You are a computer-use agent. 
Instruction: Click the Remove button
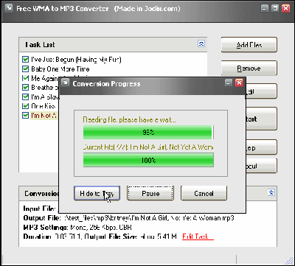click(x=249, y=68)
